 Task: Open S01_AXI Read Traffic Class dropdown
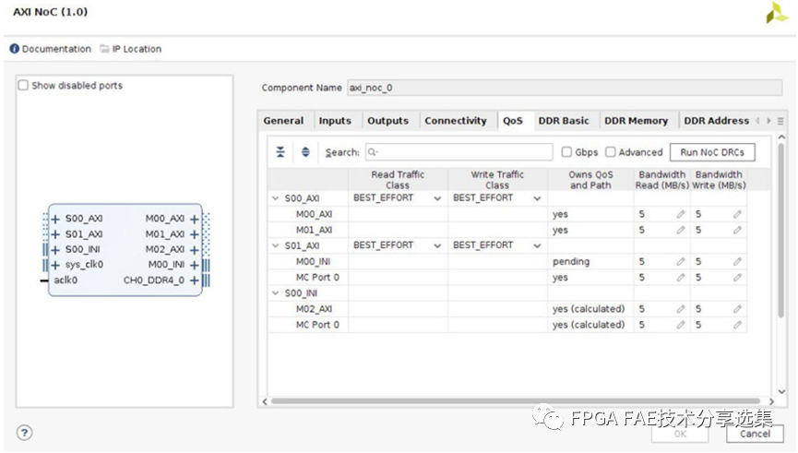point(437,245)
